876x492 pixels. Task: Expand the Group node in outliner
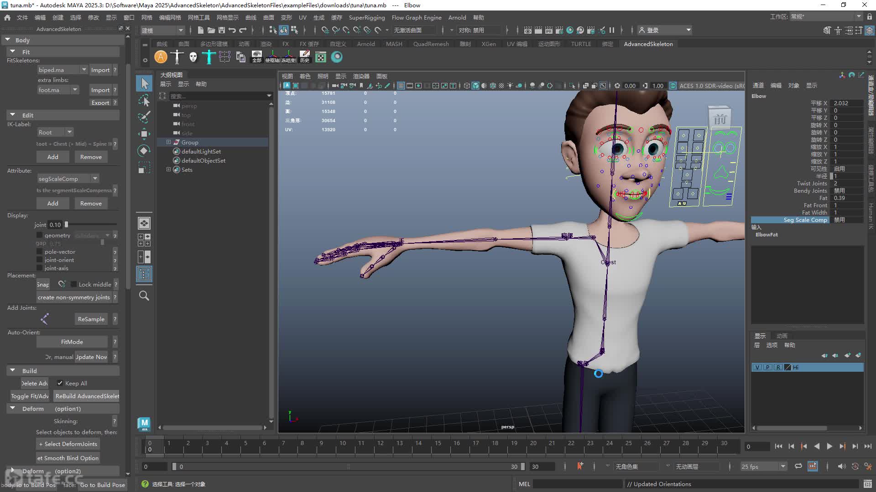point(168,142)
